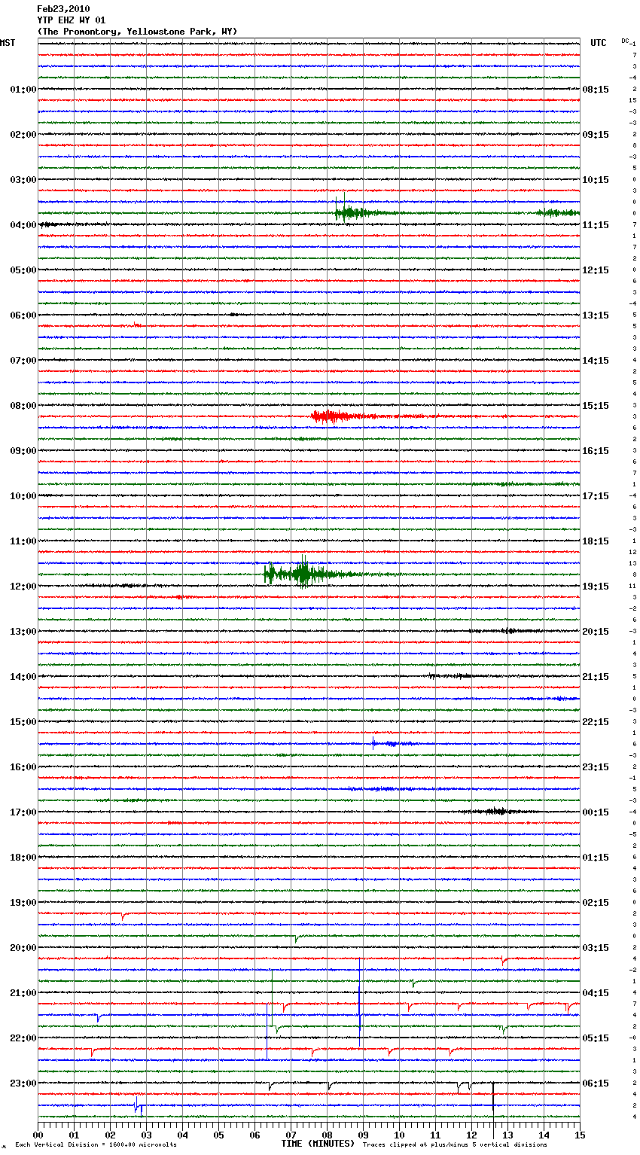Viewport: 640px width, 1155px height.
Task: Click the 23:15 UTC time label
Action: pyautogui.click(x=596, y=767)
